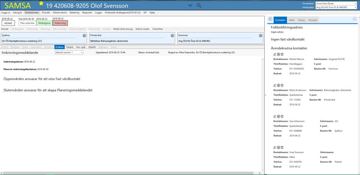Delete the Sara Johansson contact

point(282,116)
